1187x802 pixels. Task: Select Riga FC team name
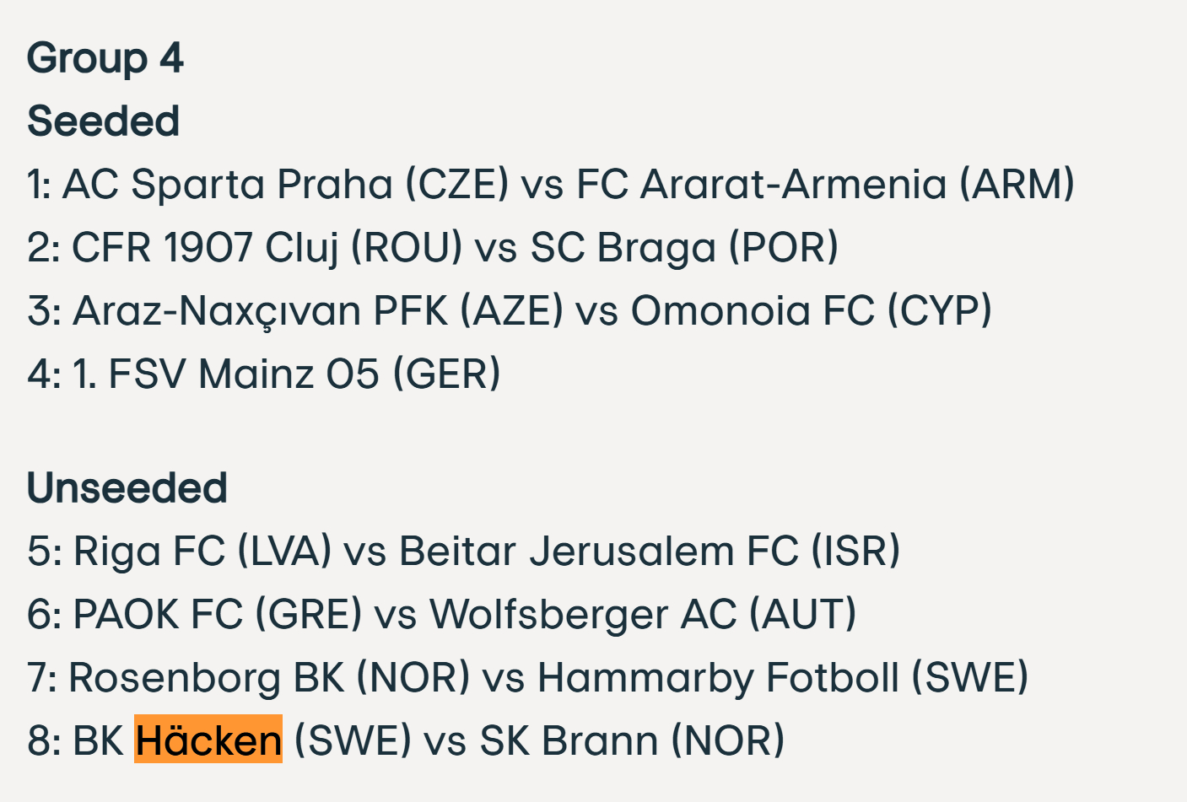point(148,552)
